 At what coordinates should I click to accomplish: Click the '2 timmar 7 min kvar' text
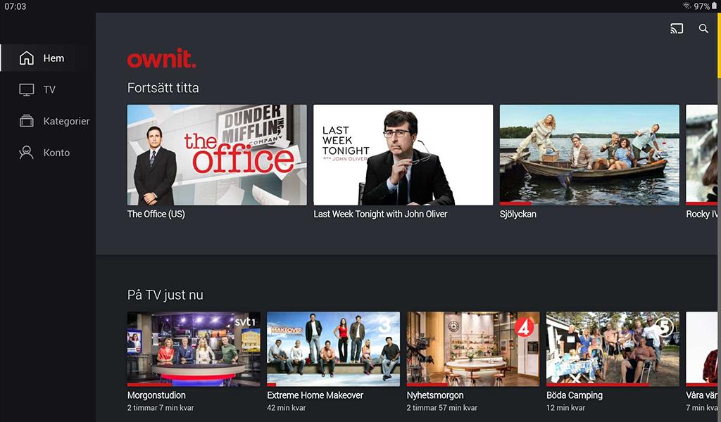(161, 408)
